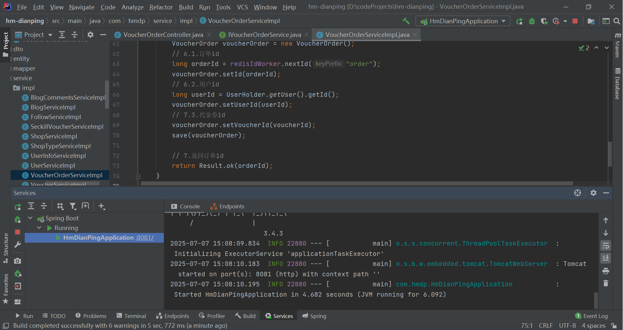
Task: Open the Search Everywhere magnifier
Action: 617,21
